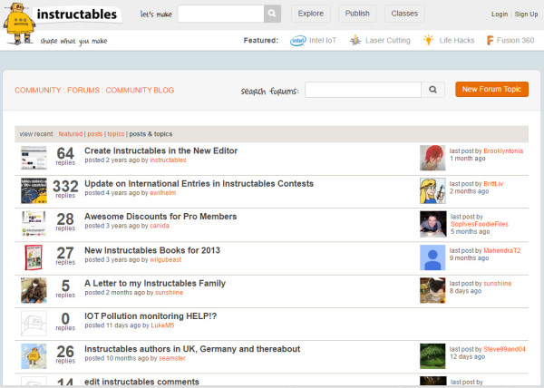The image size is (544, 388).
Task: Click sunshiine avatar in last post column
Action: pos(432,290)
